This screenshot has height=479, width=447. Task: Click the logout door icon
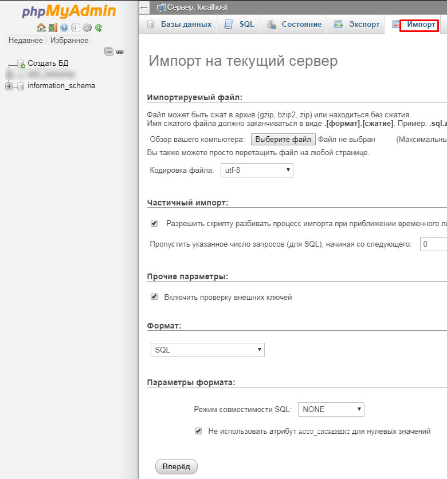coord(53,28)
